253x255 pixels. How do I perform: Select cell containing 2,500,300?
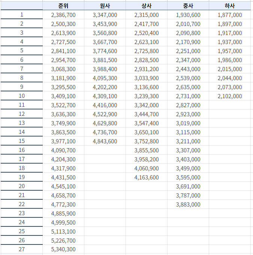coord(63,24)
